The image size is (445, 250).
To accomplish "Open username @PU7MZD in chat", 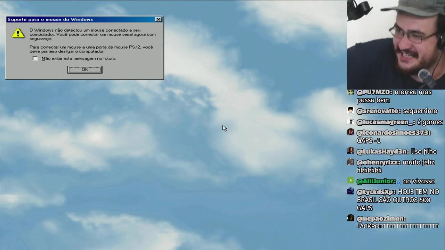I will pos(374,92).
